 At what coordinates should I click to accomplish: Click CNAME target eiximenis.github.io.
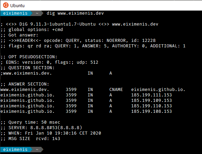tap(158, 90)
